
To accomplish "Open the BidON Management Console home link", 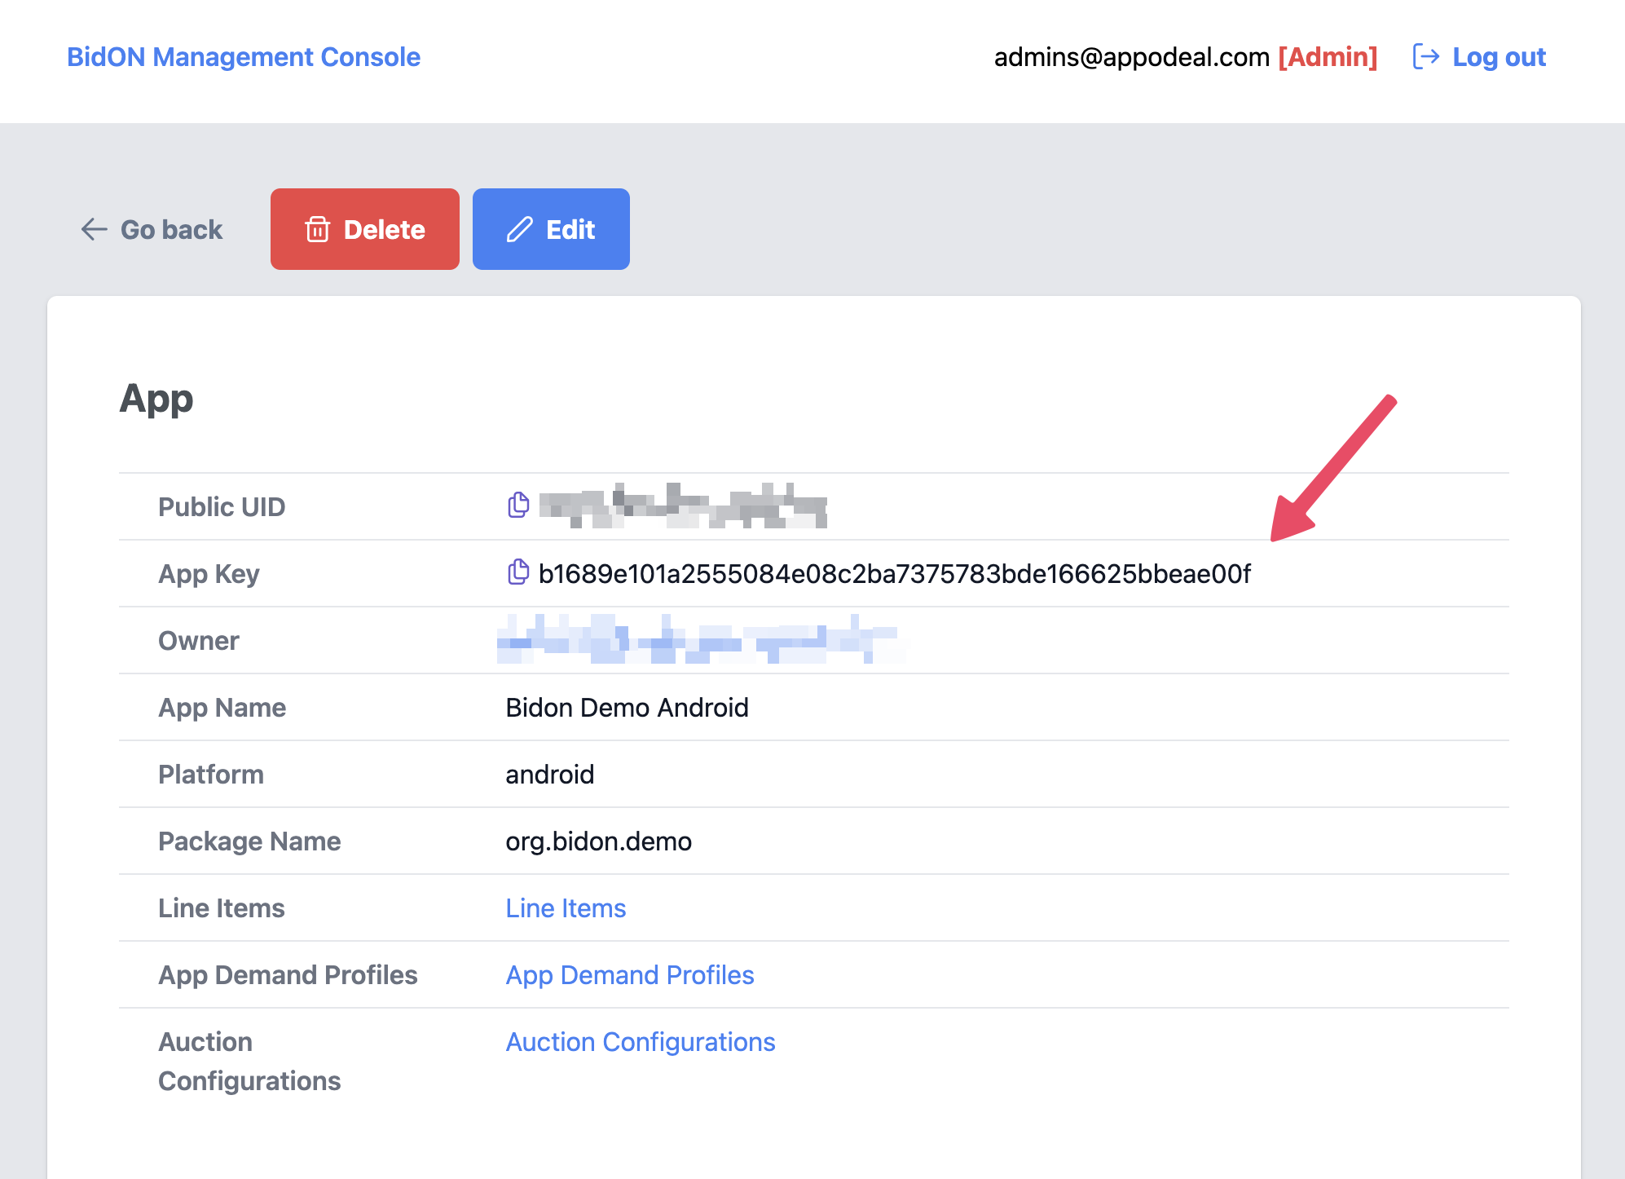I will tap(244, 57).
